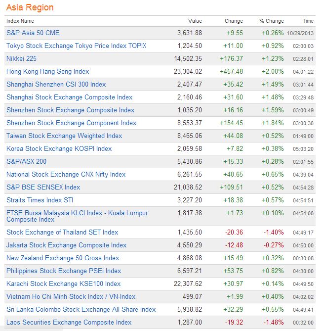Click Shanghai Stock Exchange Composite Index
The image size is (324, 331).
click(69, 97)
